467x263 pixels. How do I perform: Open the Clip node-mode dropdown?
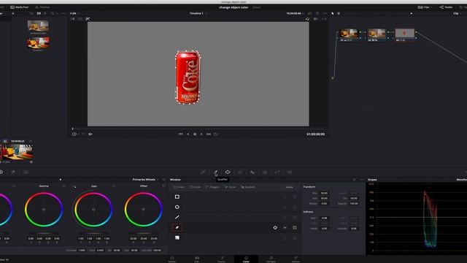(x=458, y=13)
